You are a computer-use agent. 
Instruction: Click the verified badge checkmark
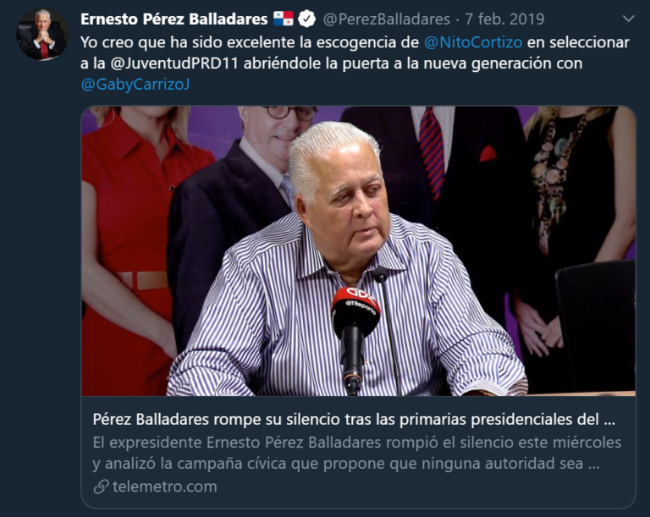click(x=306, y=19)
